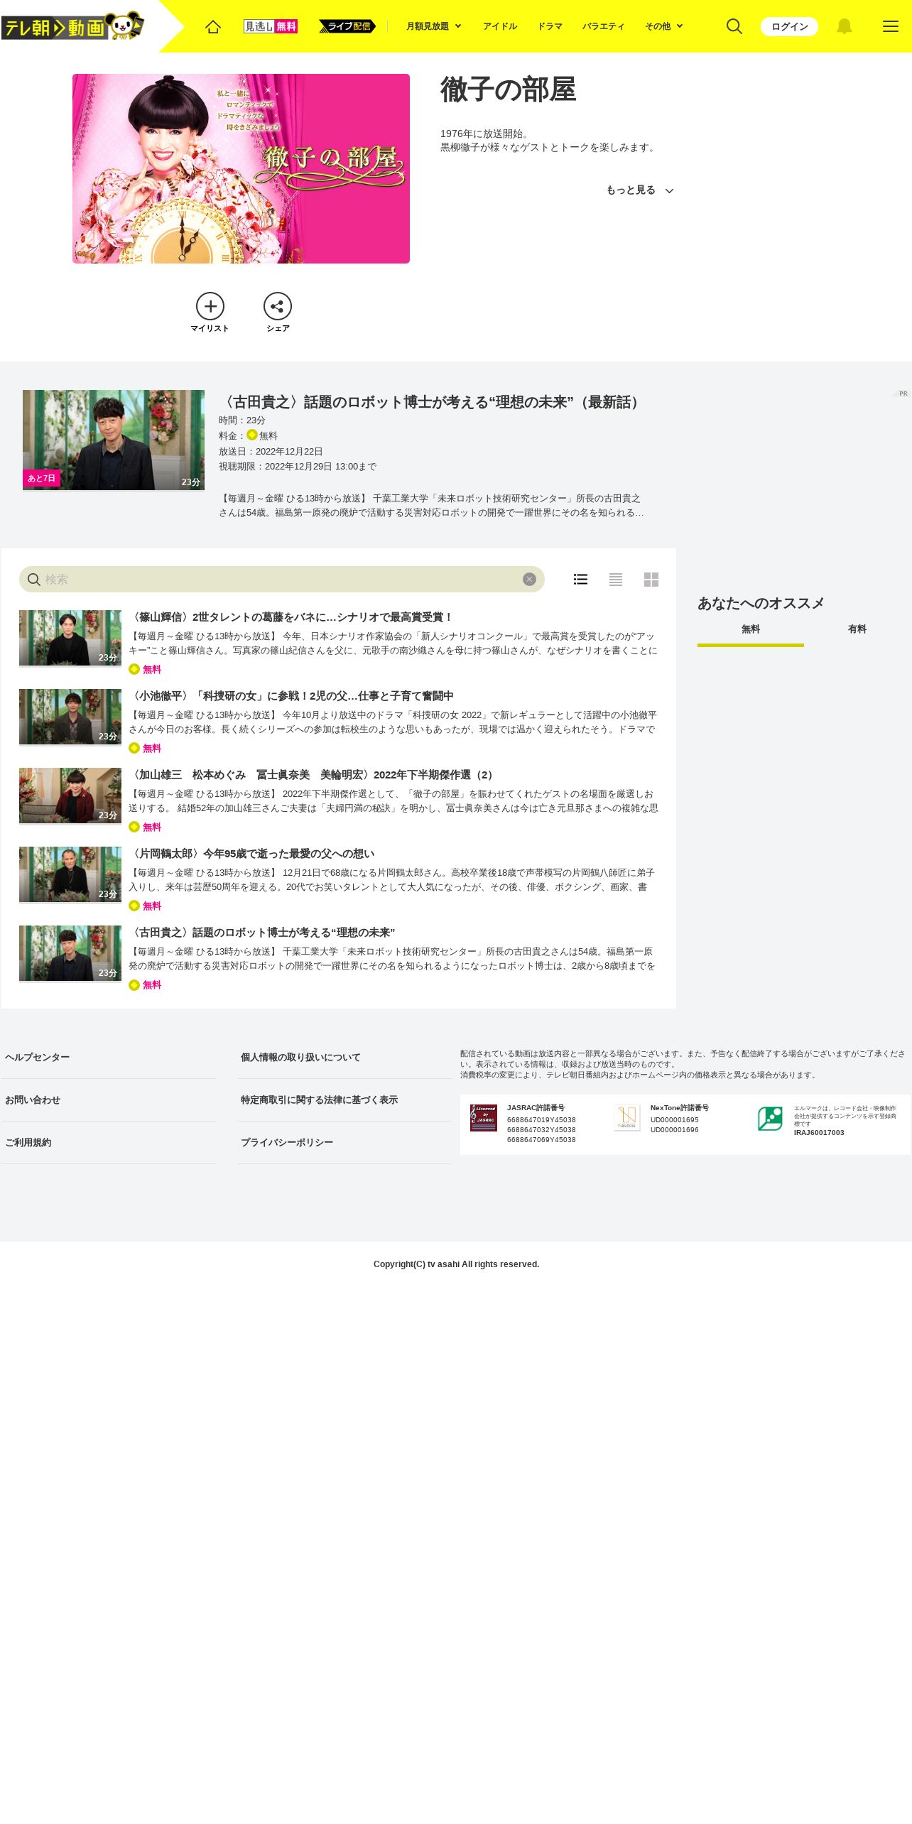Add program to マイリスト

point(210,312)
